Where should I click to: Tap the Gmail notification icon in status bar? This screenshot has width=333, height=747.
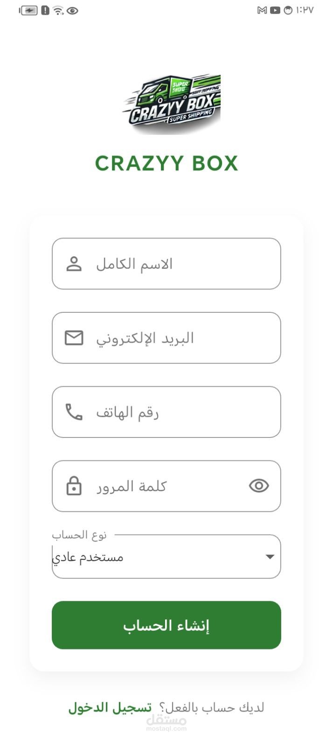262,10
